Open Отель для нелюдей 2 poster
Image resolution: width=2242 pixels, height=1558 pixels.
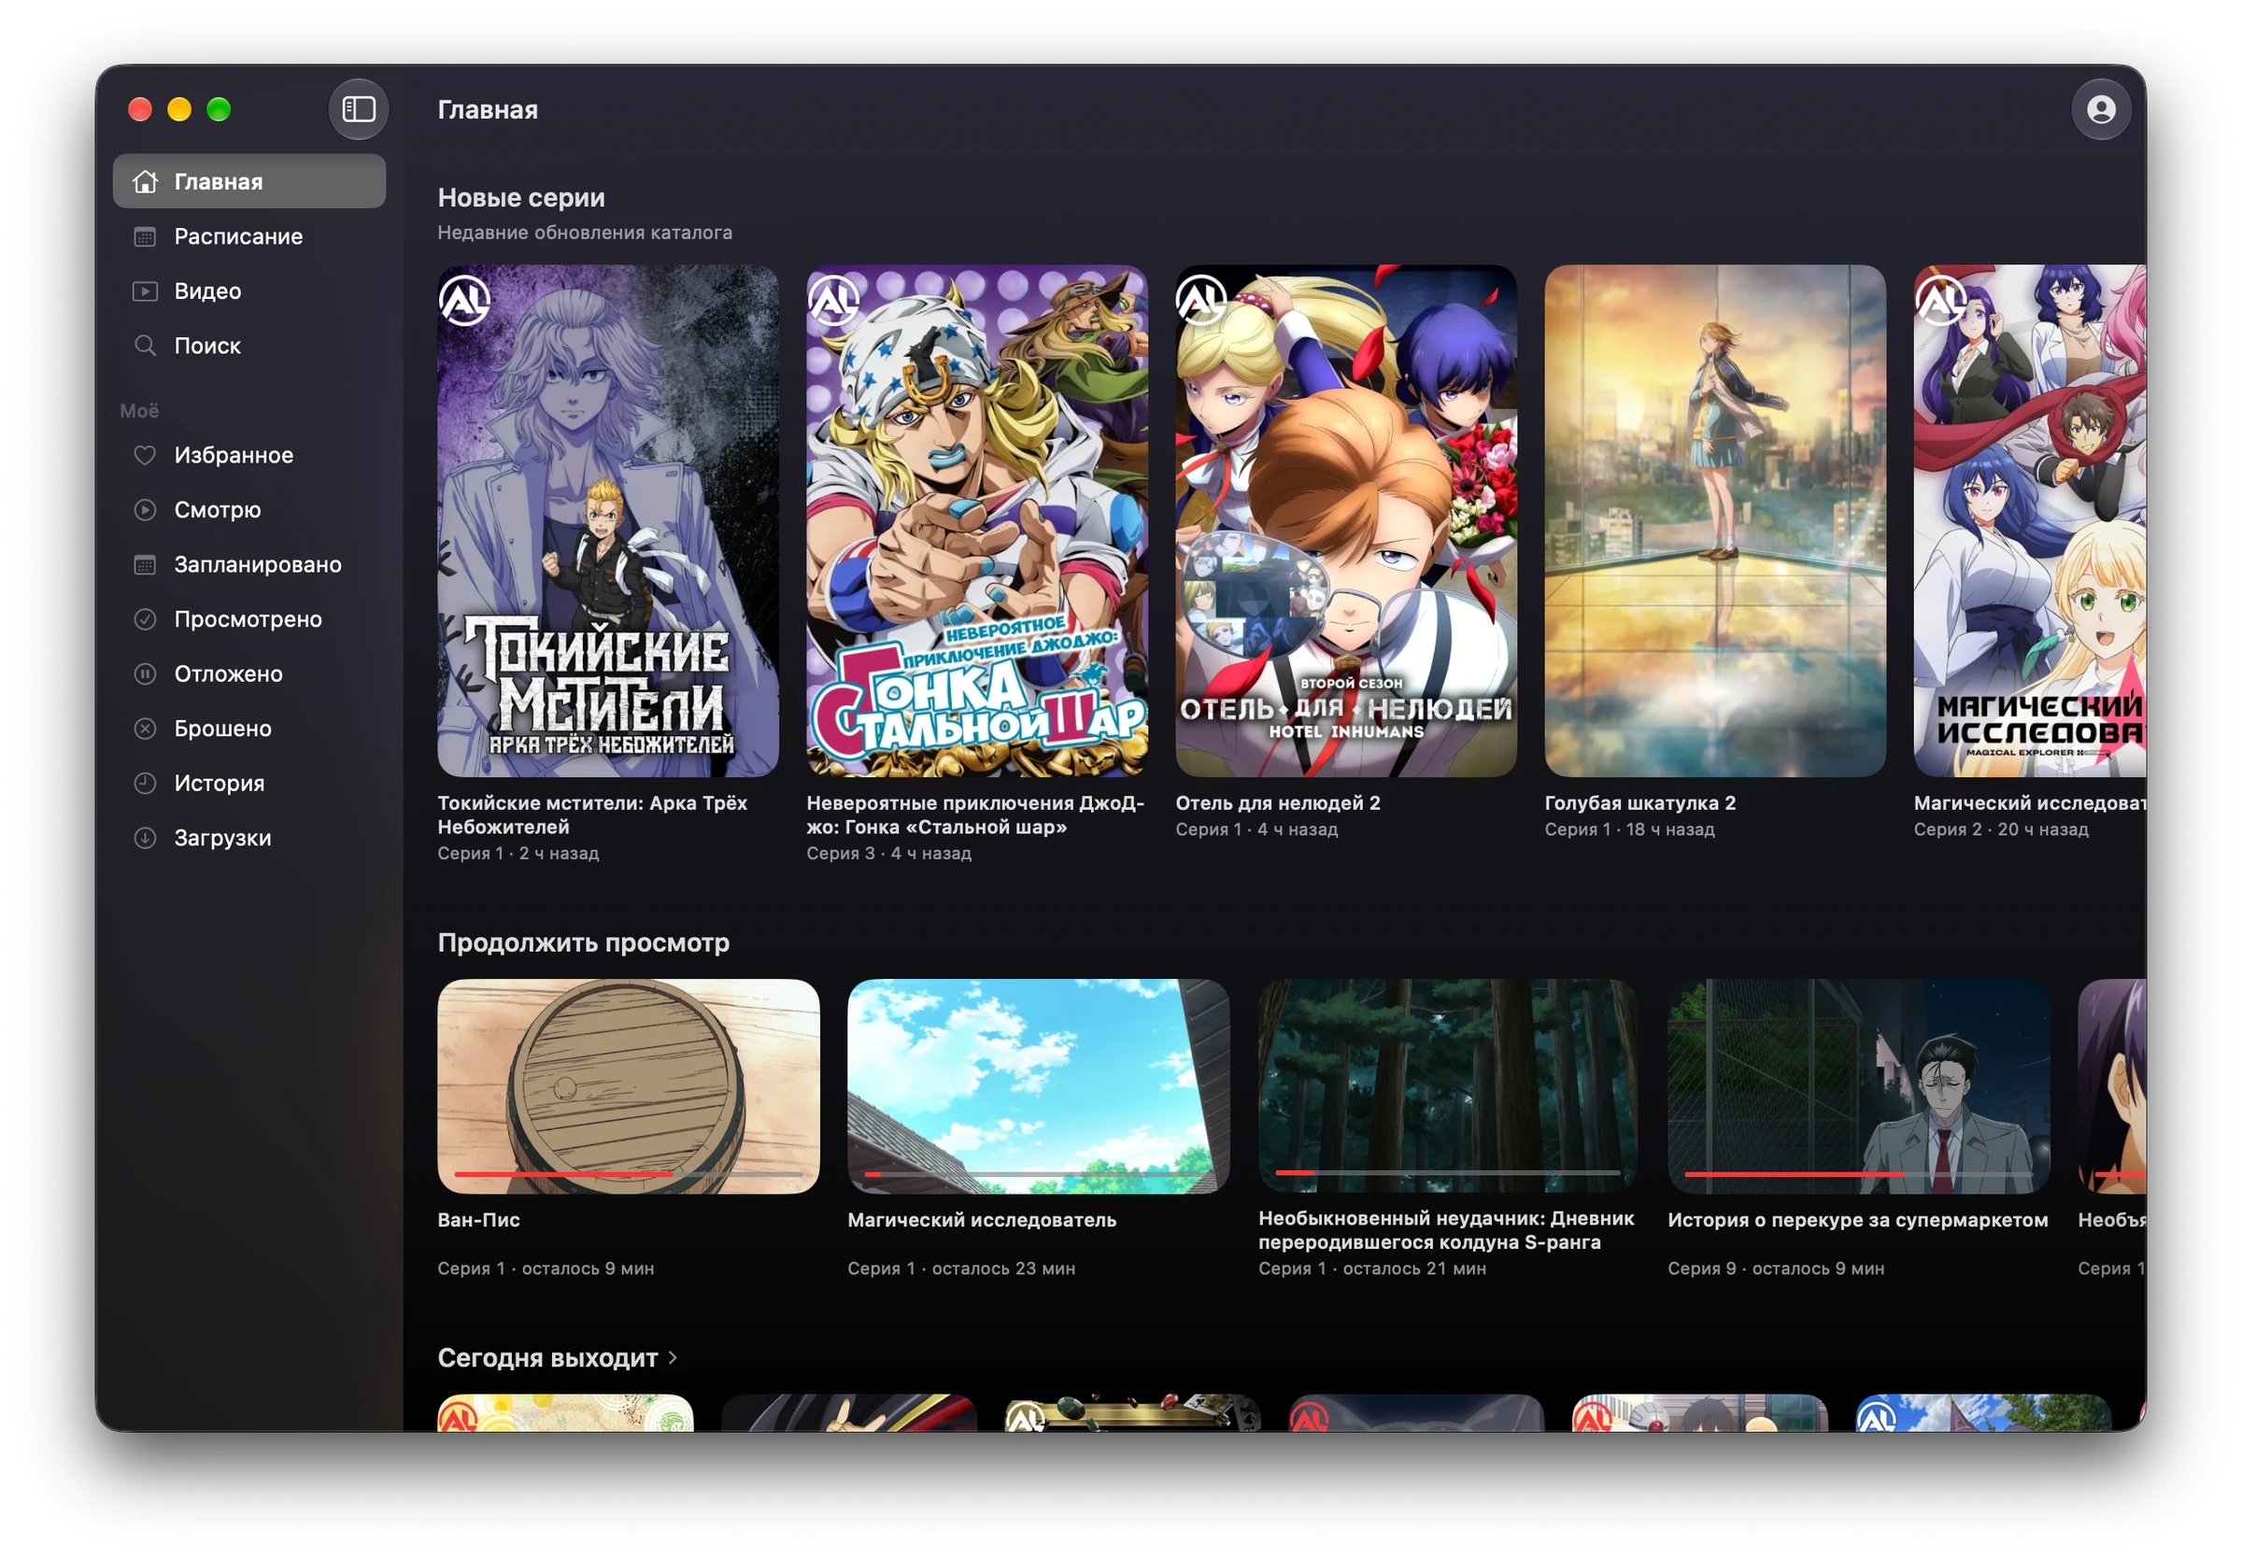(x=1345, y=520)
